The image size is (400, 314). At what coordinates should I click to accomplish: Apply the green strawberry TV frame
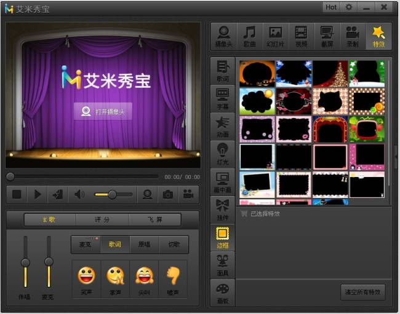click(367, 129)
